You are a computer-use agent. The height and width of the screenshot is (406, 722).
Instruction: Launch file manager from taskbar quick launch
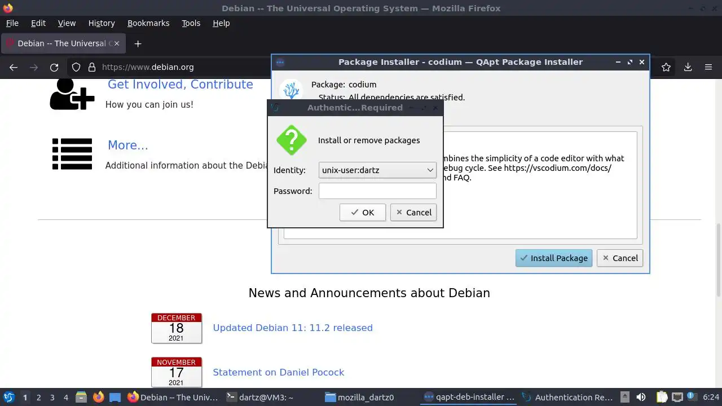tap(82, 397)
